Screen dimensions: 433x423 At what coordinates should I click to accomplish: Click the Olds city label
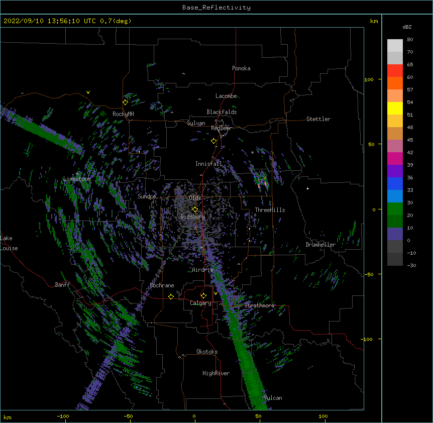pos(195,198)
